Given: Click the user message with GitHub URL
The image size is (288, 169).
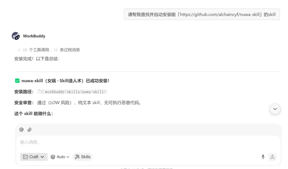Looking at the screenshot, I should click(202, 14).
